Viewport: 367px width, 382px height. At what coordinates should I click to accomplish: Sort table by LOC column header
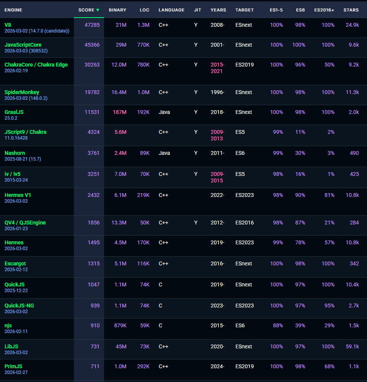[x=144, y=10]
